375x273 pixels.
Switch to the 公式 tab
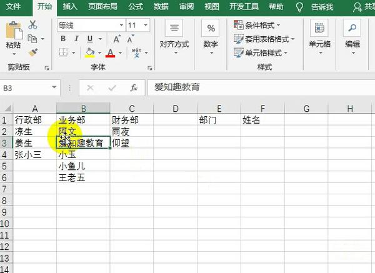(x=136, y=7)
